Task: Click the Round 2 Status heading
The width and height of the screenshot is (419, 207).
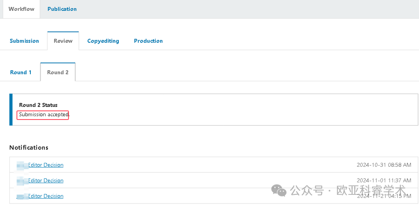Action: 38,105
